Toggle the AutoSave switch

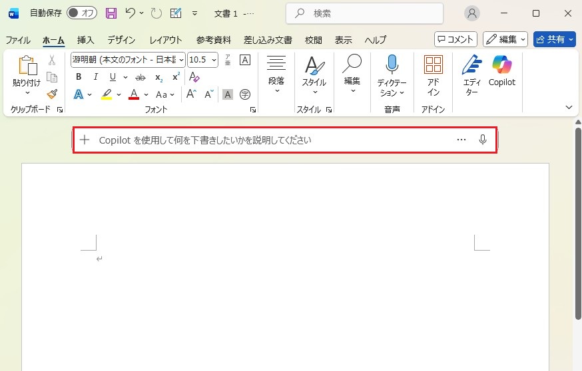tap(81, 13)
